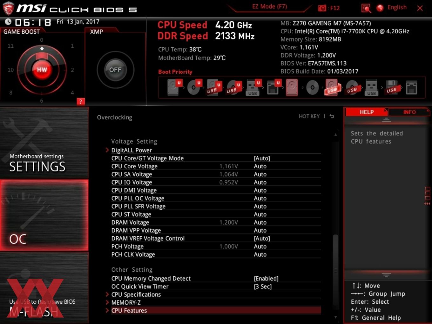The width and height of the screenshot is (432, 324).
Task: Click the F12 screenshot camera icon
Action: point(322,8)
